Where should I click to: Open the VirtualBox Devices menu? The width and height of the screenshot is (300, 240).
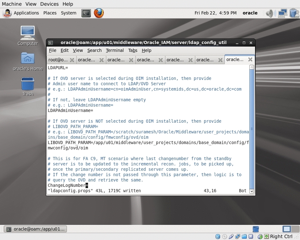tap(50, 4)
